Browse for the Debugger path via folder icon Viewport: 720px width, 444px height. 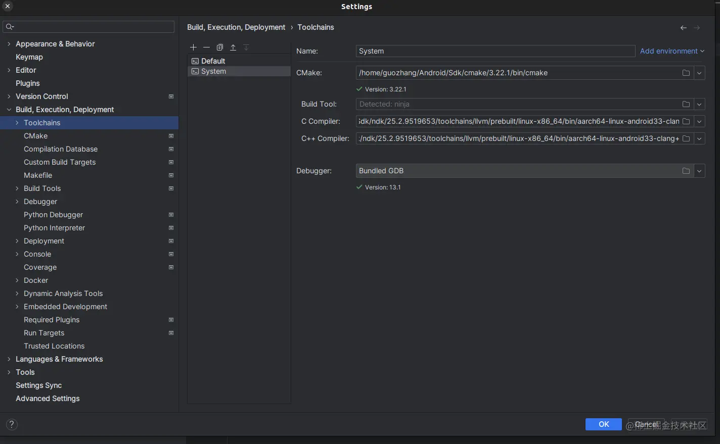coord(686,171)
